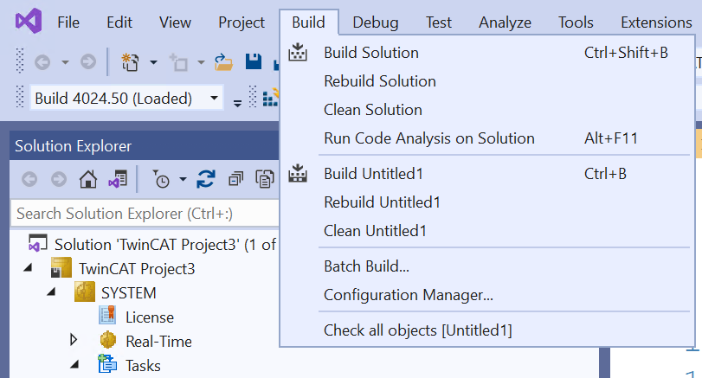Expand the Real-Time tree node
Image resolution: width=702 pixels, height=378 pixels.
(74, 340)
